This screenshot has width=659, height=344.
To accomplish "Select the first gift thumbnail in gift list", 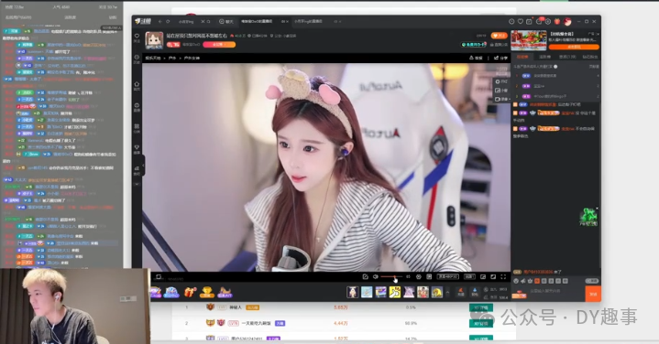I will (353, 292).
